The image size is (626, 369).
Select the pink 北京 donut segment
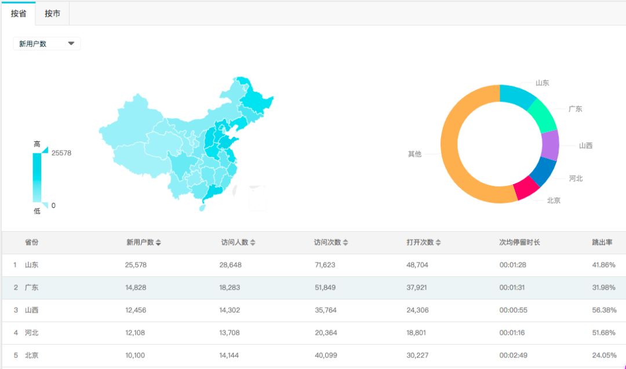coord(526,188)
